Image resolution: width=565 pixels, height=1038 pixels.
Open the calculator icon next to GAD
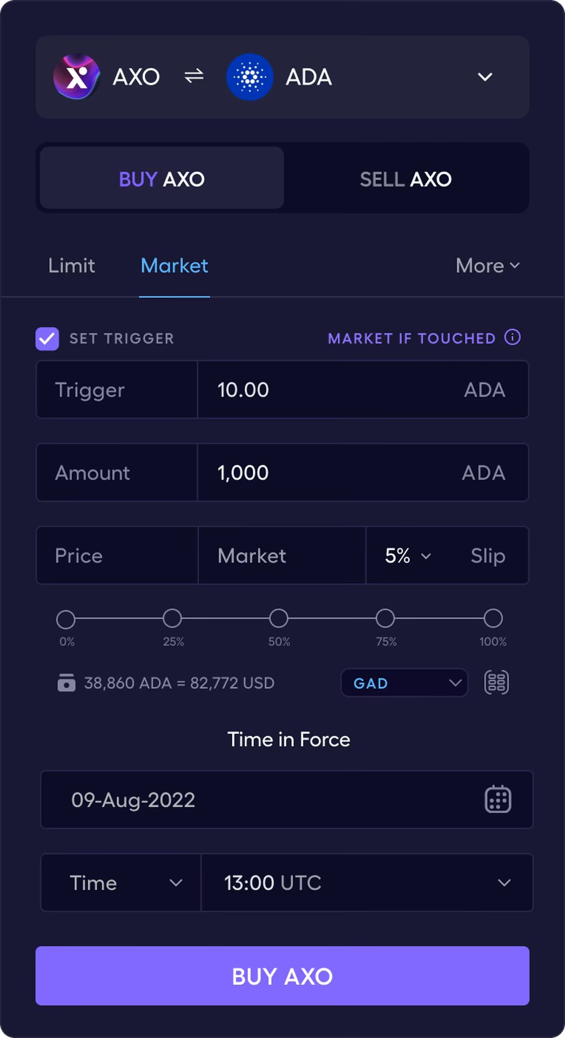pos(496,682)
